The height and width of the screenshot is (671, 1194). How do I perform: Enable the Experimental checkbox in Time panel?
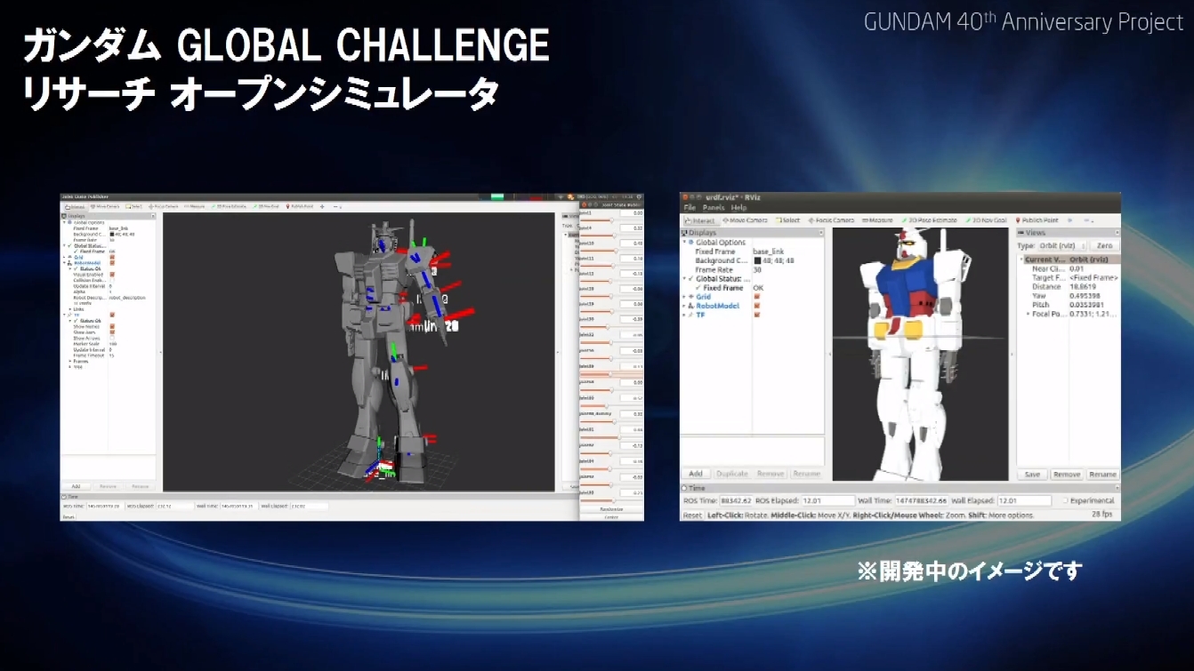click(x=1065, y=500)
